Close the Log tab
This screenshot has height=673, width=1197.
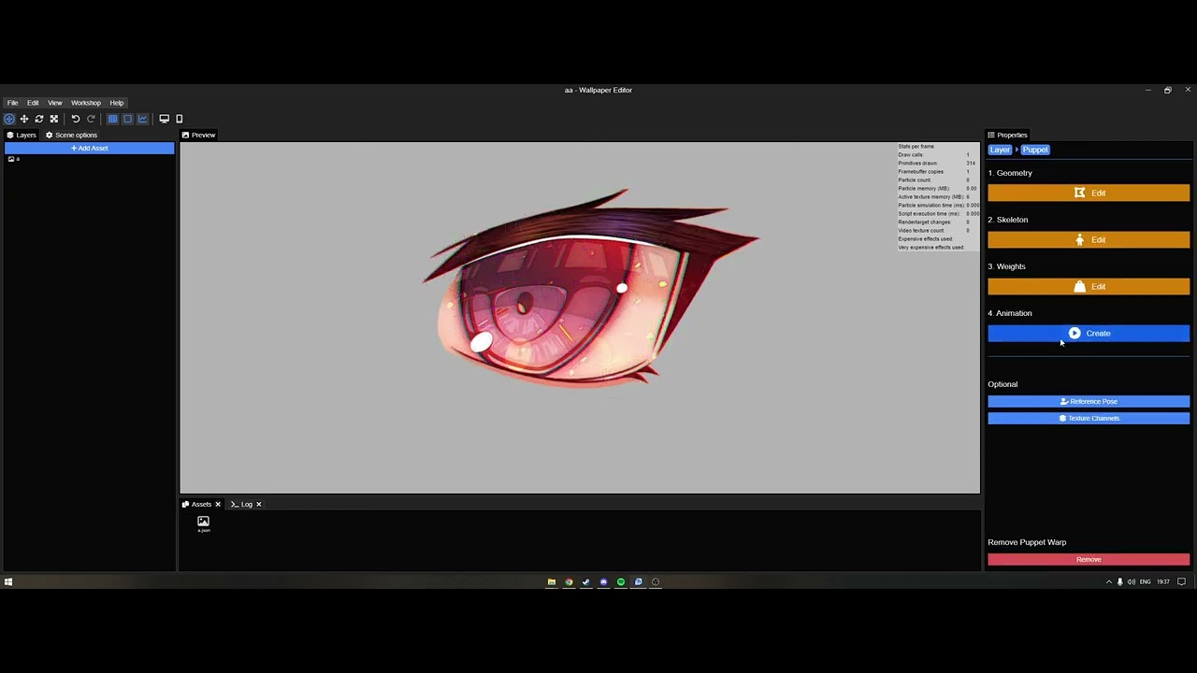click(259, 504)
